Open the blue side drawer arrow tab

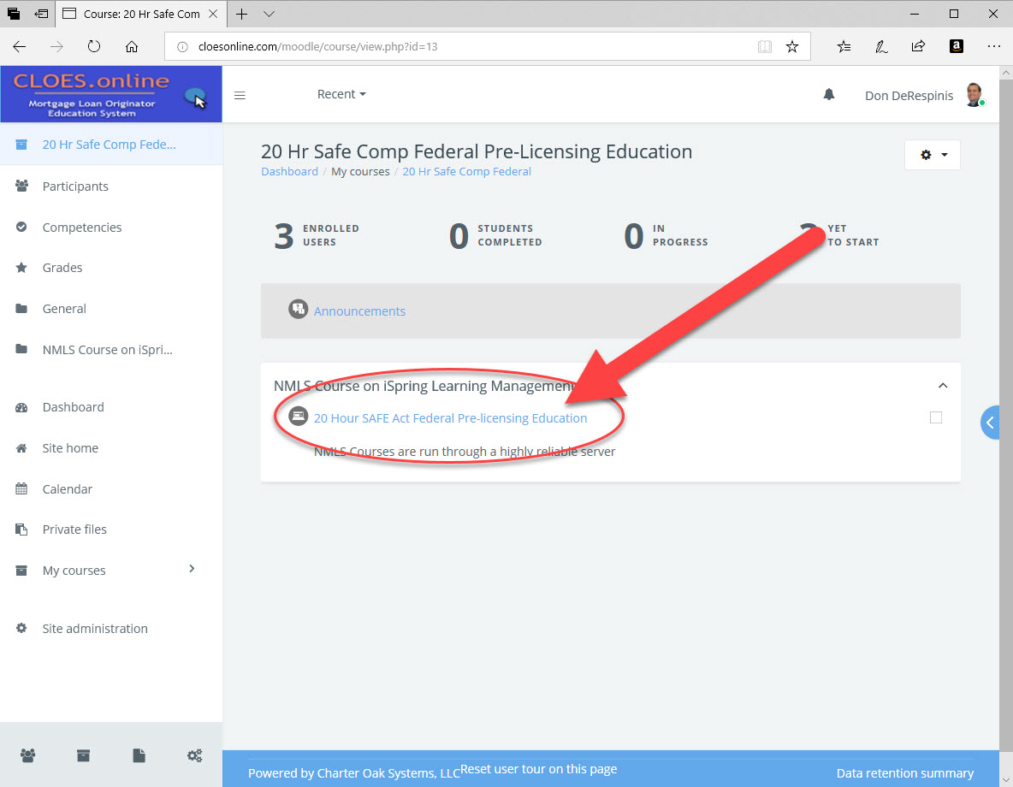[990, 423]
